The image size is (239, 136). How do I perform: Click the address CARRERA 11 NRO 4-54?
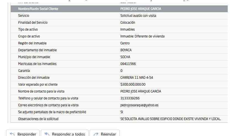coord(137,78)
